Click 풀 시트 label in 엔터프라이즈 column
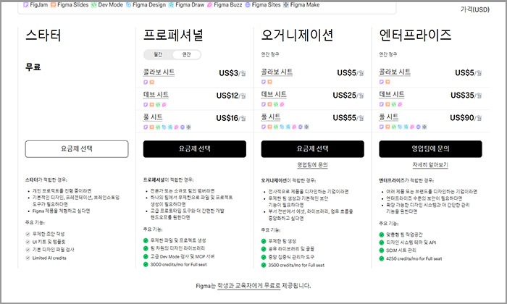Viewport: 507px width, 304px height. point(389,117)
